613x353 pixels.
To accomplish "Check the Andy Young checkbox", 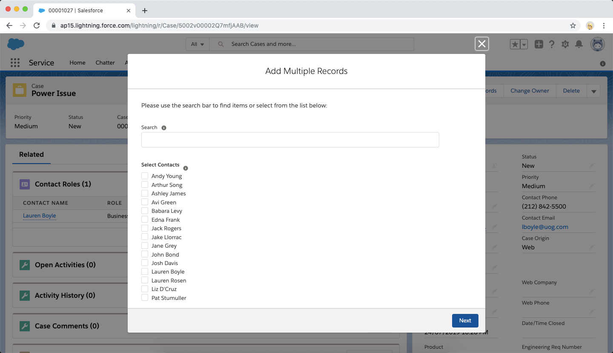I will click(x=145, y=175).
